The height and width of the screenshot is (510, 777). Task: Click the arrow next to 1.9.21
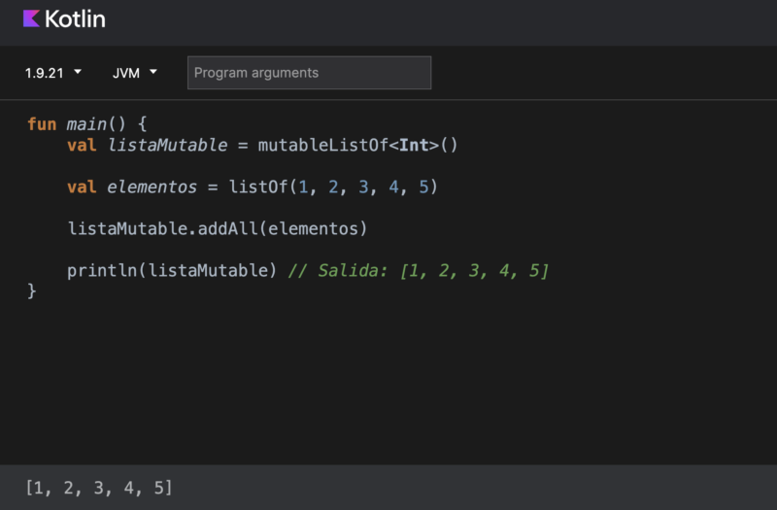(x=78, y=72)
